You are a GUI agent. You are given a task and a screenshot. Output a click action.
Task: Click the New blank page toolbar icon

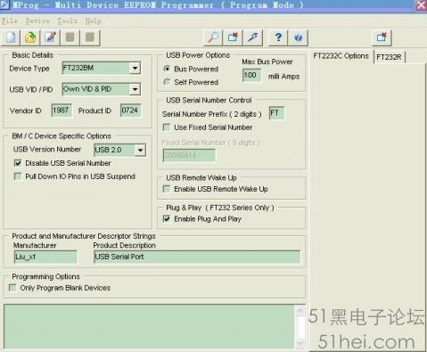click(11, 37)
